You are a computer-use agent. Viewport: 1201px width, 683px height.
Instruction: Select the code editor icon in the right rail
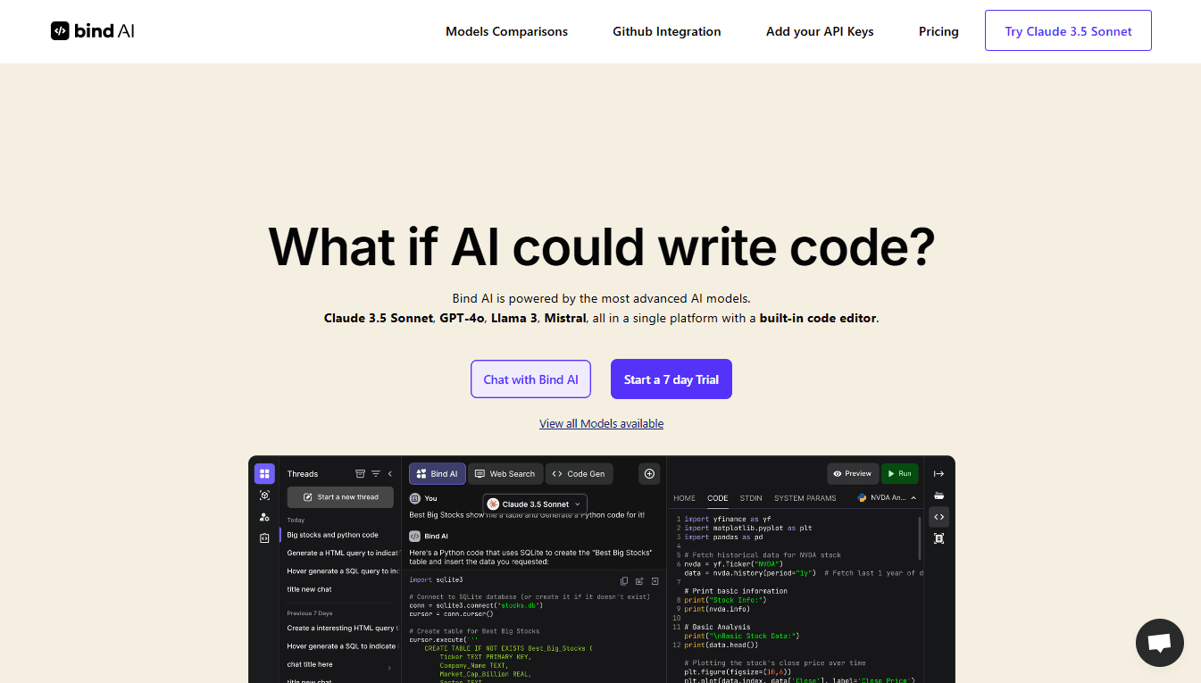point(938,517)
